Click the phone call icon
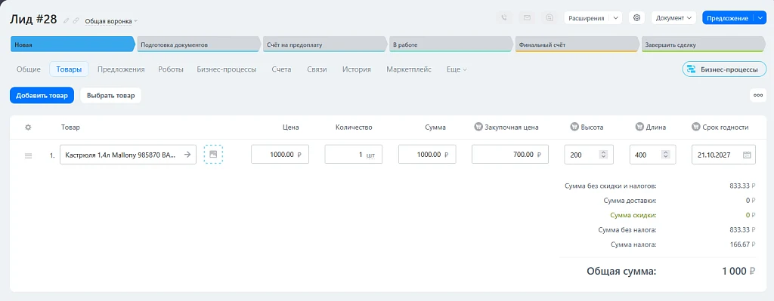Screen dimensions: 774x301 point(504,18)
